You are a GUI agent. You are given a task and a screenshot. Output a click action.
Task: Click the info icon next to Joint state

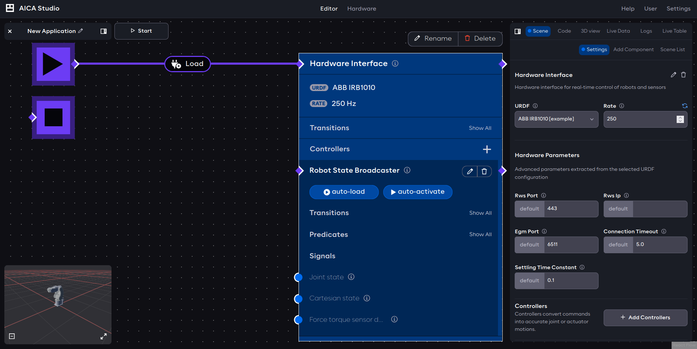click(351, 277)
